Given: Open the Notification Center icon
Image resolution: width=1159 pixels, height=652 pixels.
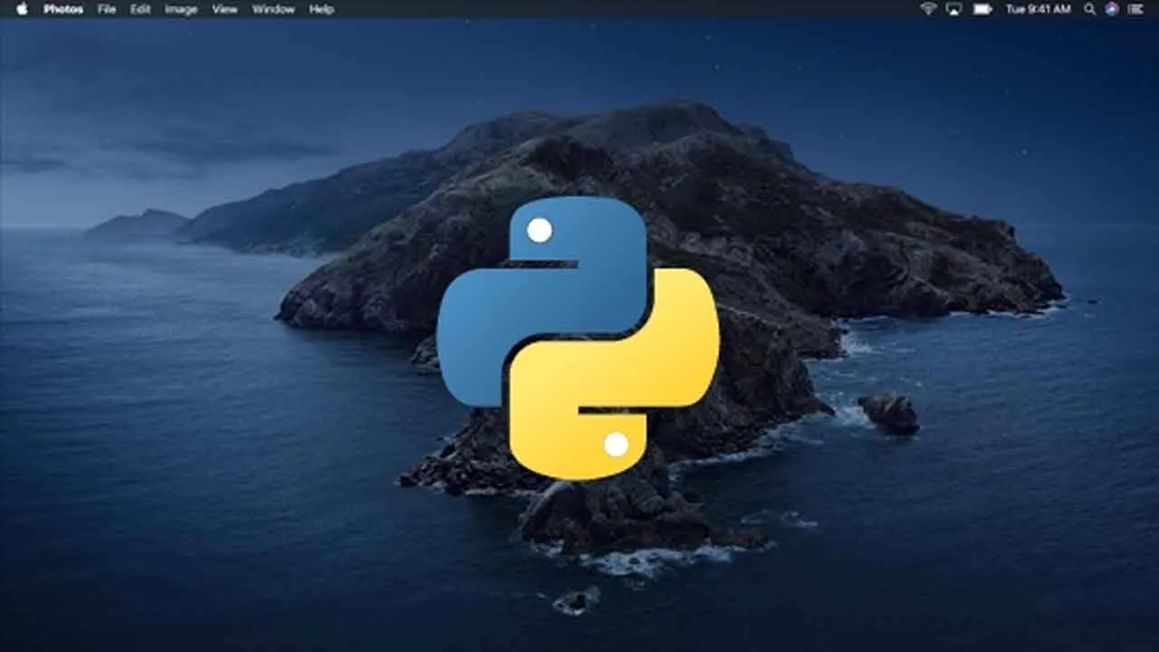Looking at the screenshot, I should tap(1137, 9).
